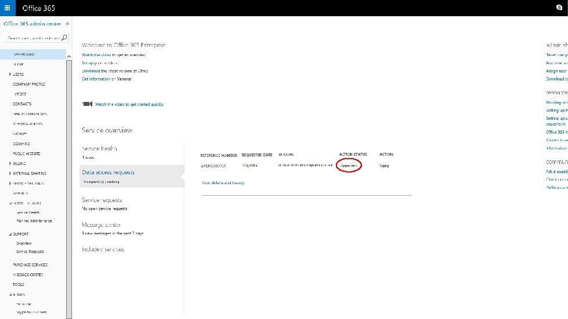Click the search magnifier icon
The width and height of the screenshot is (568, 319).
(64, 38)
